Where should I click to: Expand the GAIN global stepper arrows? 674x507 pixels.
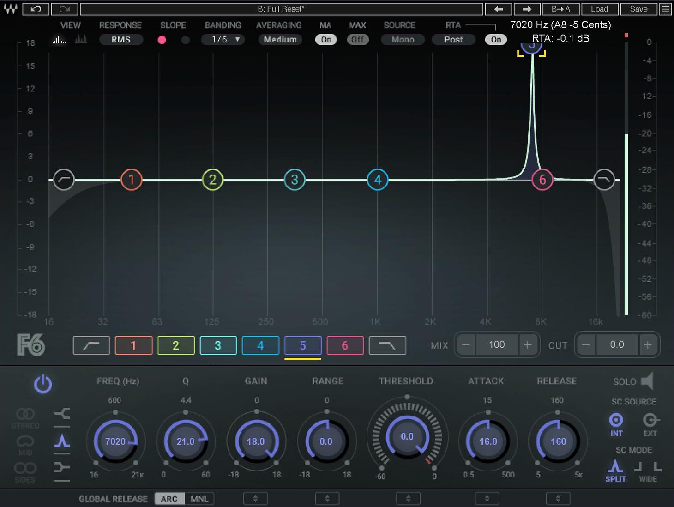tap(255, 499)
